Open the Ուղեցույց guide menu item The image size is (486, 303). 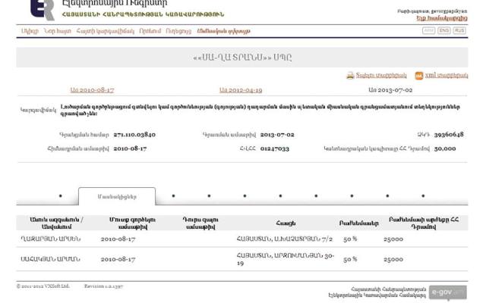coord(178,31)
